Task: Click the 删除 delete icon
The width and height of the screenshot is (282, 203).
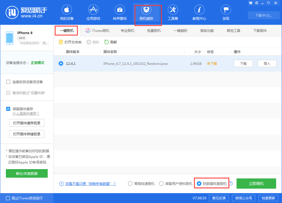Action: pos(89,42)
